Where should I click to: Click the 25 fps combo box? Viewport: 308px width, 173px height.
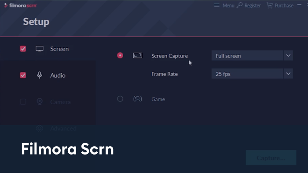pos(252,73)
